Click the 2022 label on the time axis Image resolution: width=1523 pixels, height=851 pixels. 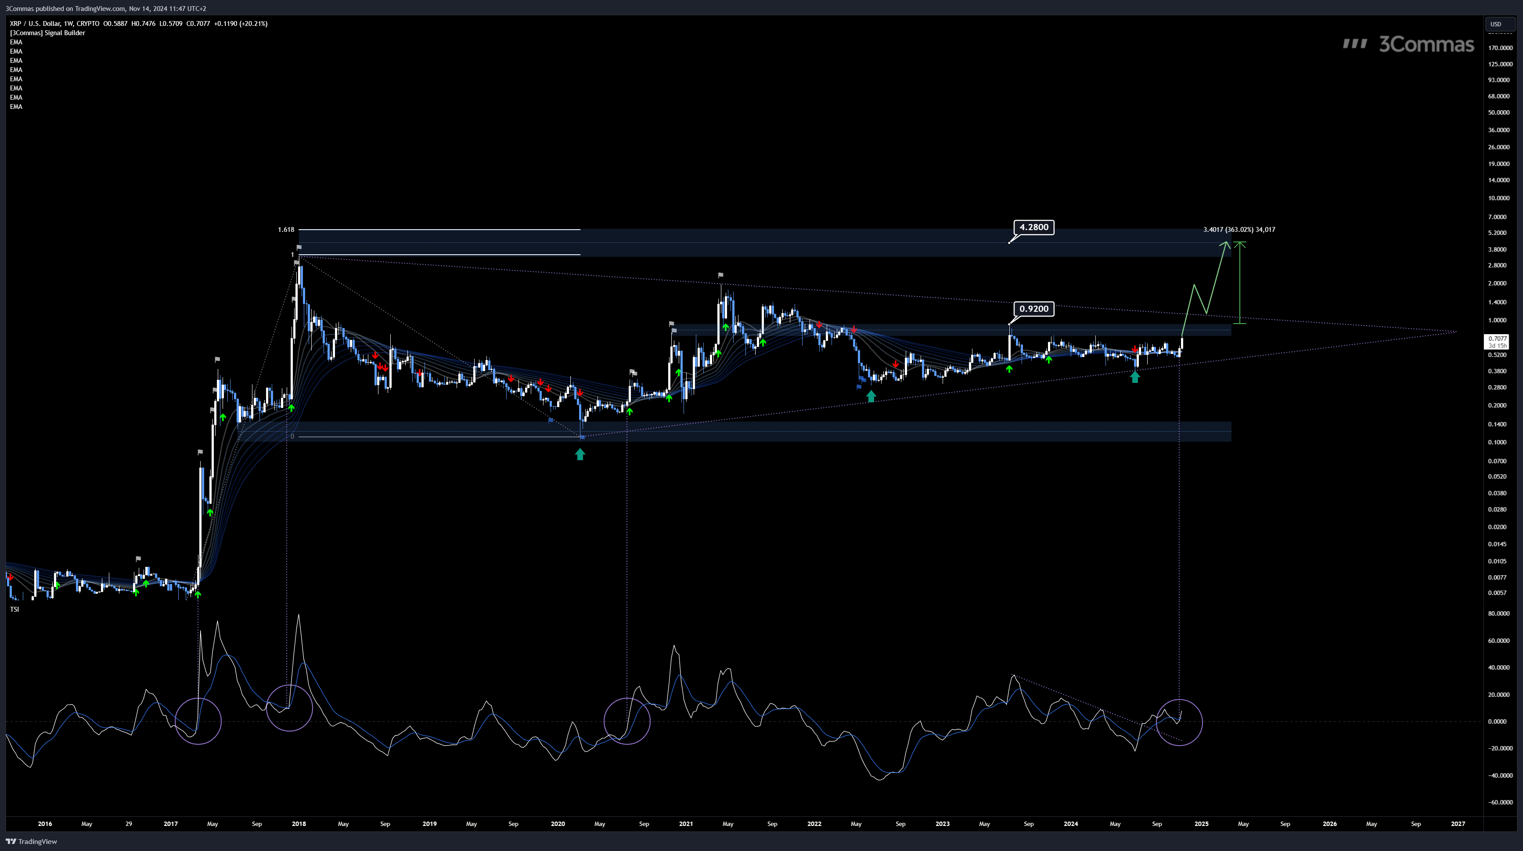814,824
